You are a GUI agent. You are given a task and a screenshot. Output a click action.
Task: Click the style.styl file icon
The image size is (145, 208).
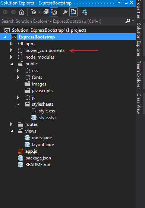coord(34,118)
